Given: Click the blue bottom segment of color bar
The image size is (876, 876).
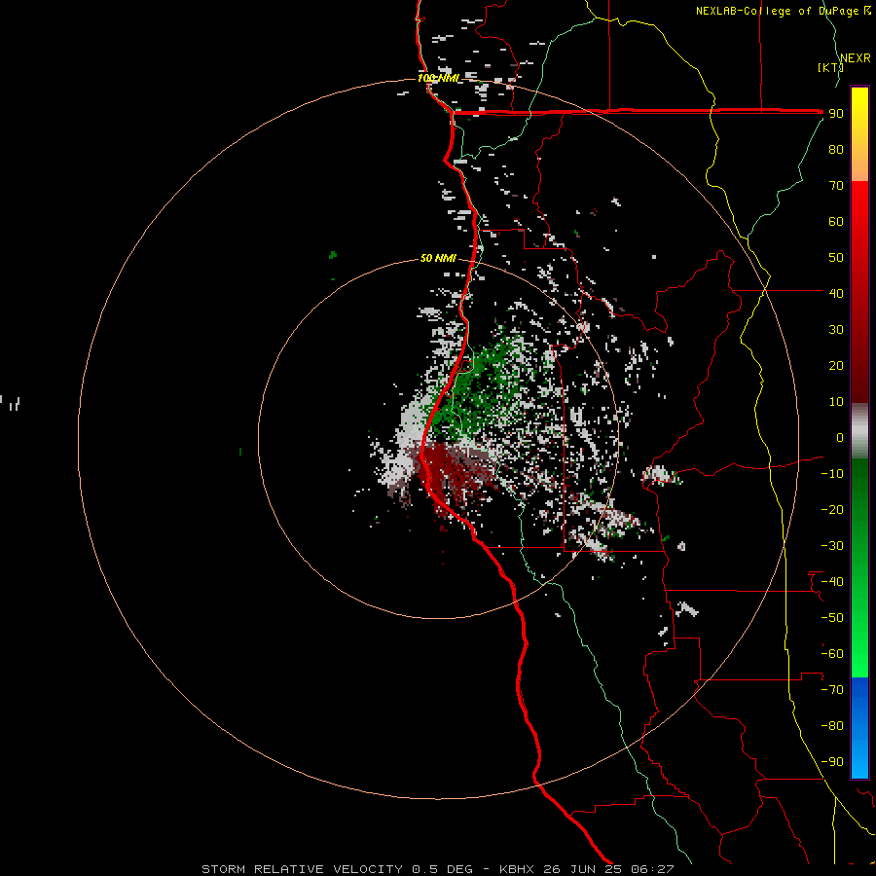Looking at the screenshot, I should pos(859,728).
